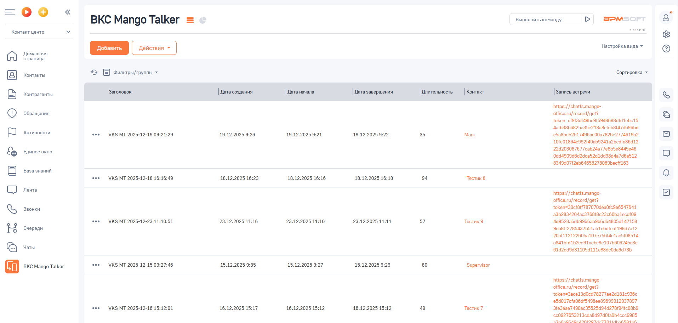This screenshot has height=323, width=678.
Task: Open the Настройка вида dropdown
Action: (622, 46)
